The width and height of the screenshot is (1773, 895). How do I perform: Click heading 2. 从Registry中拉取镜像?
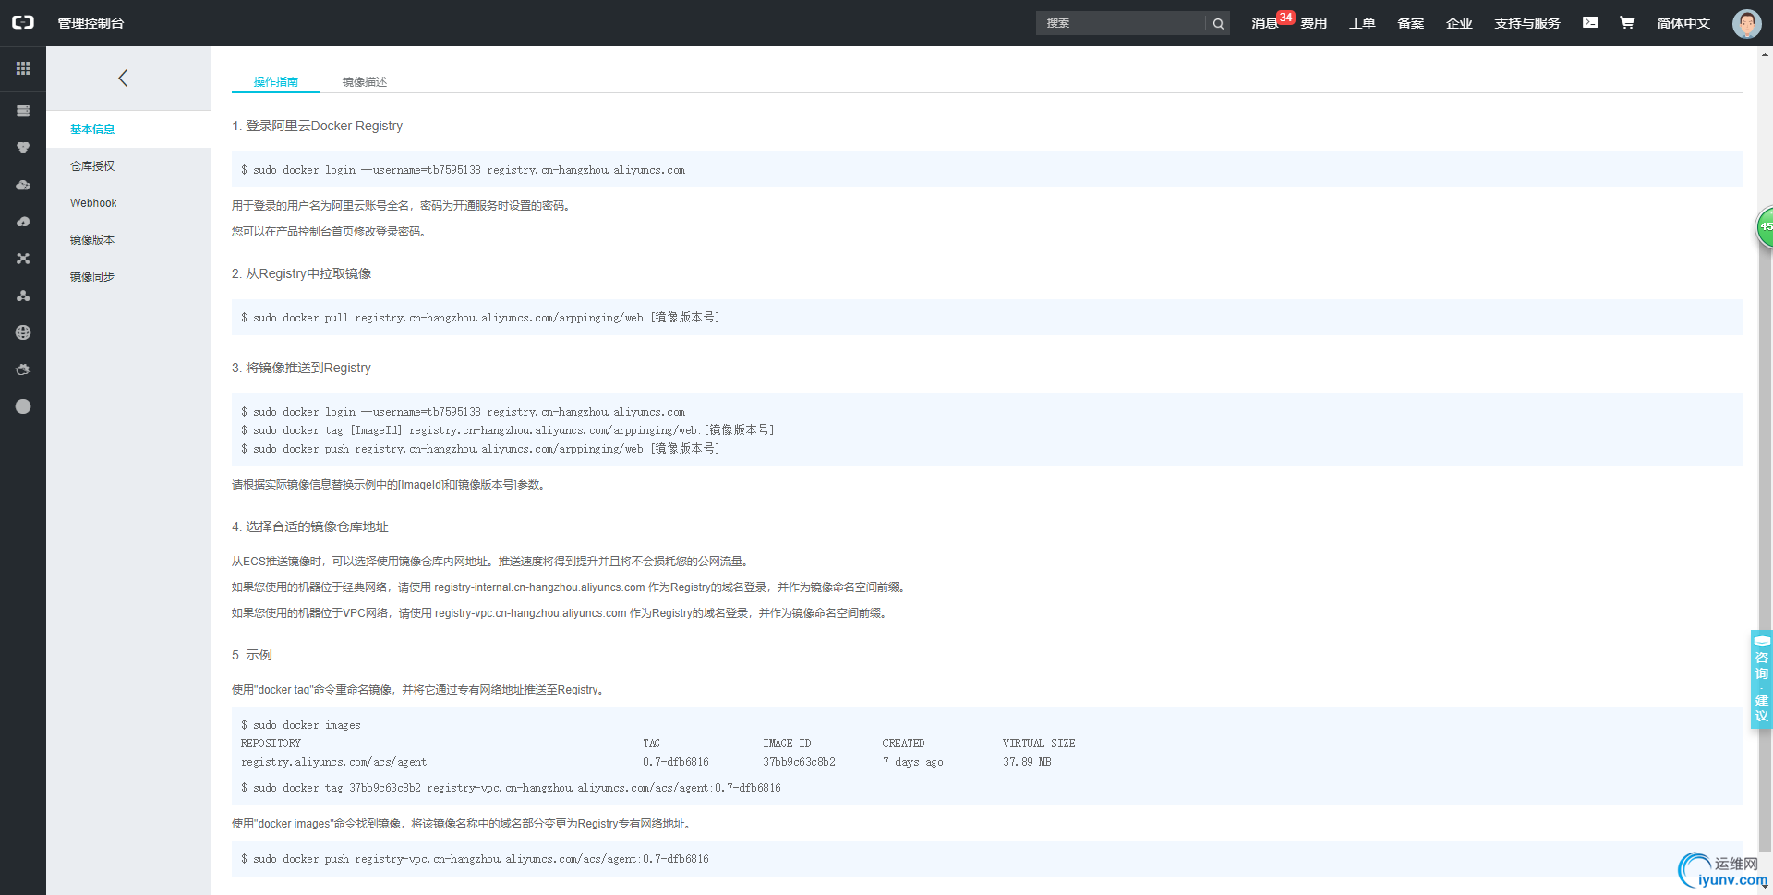pyautogui.click(x=301, y=273)
